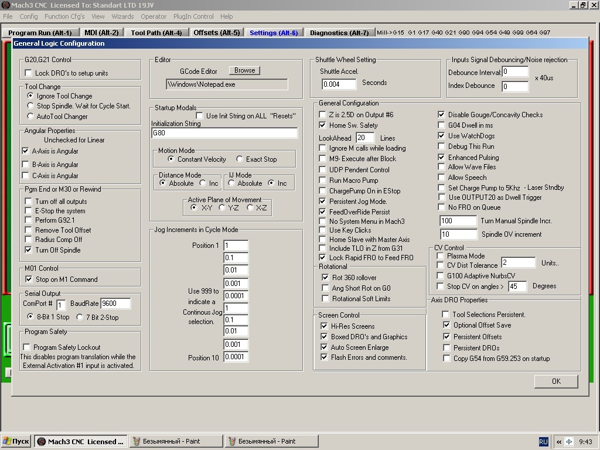Toggle Use WatchDogs checkbox
Viewport: 600px width, 450px height.
pos(441,135)
